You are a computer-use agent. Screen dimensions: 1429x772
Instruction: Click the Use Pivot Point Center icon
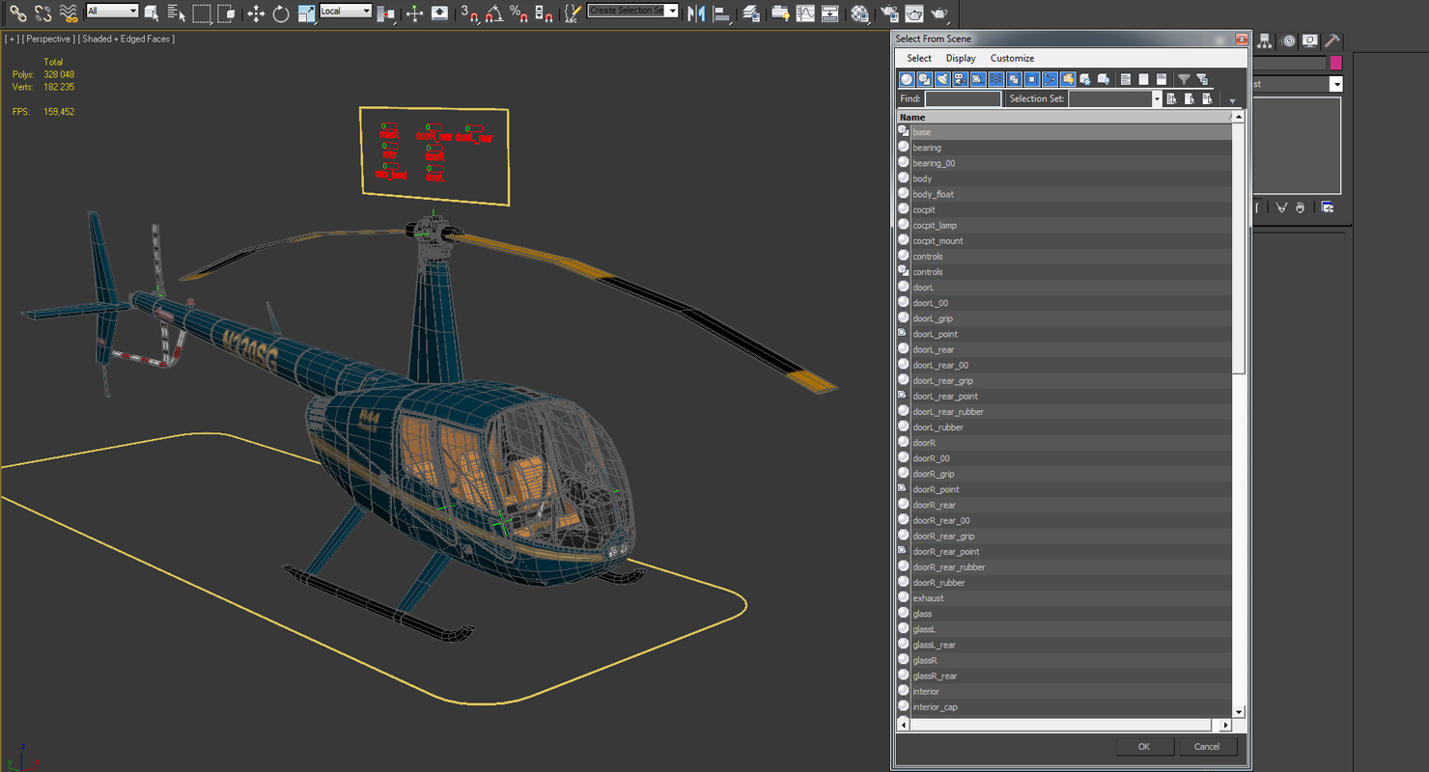coord(385,14)
